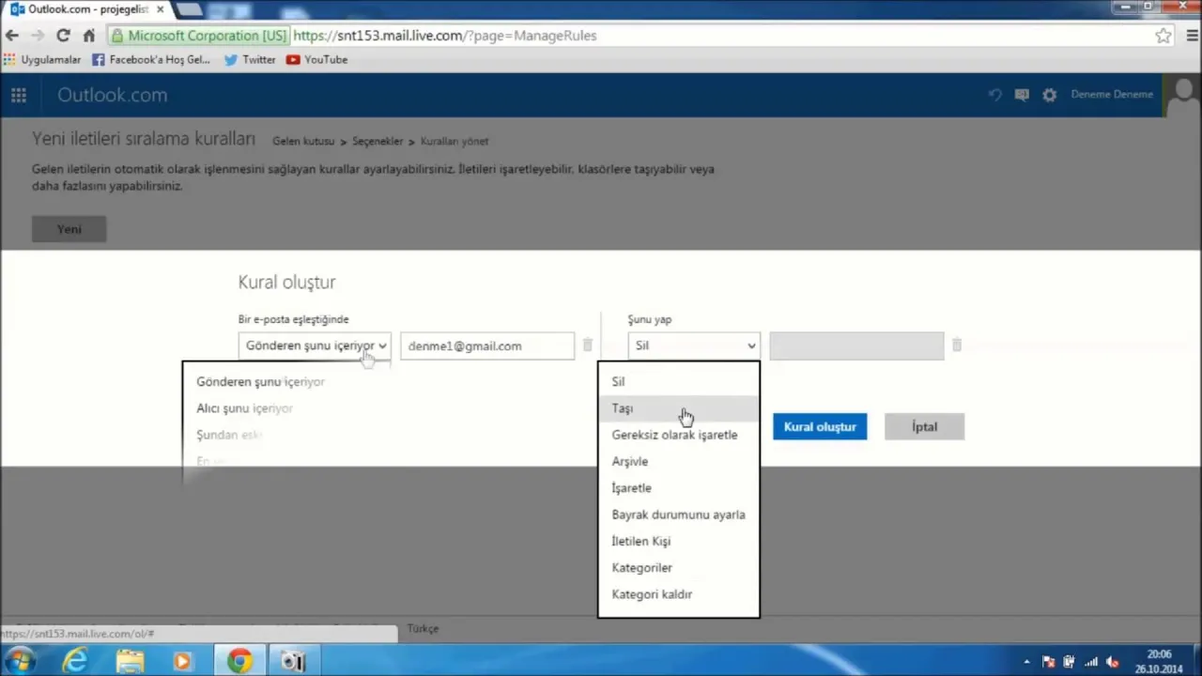Viewport: 1202px width, 676px height.
Task: Open a new browser tab
Action: pyautogui.click(x=189, y=9)
